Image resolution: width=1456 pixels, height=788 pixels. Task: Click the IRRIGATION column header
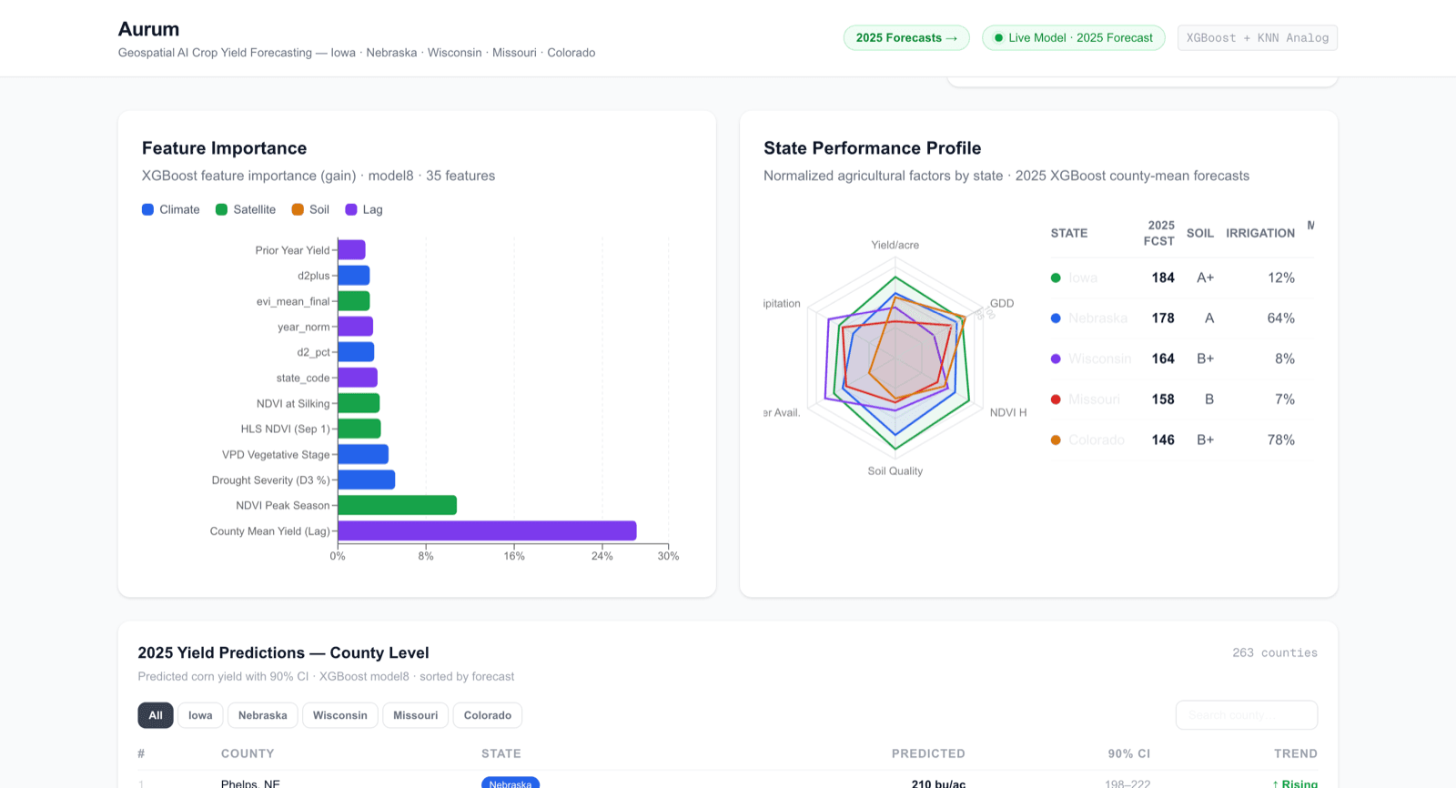coord(1260,233)
